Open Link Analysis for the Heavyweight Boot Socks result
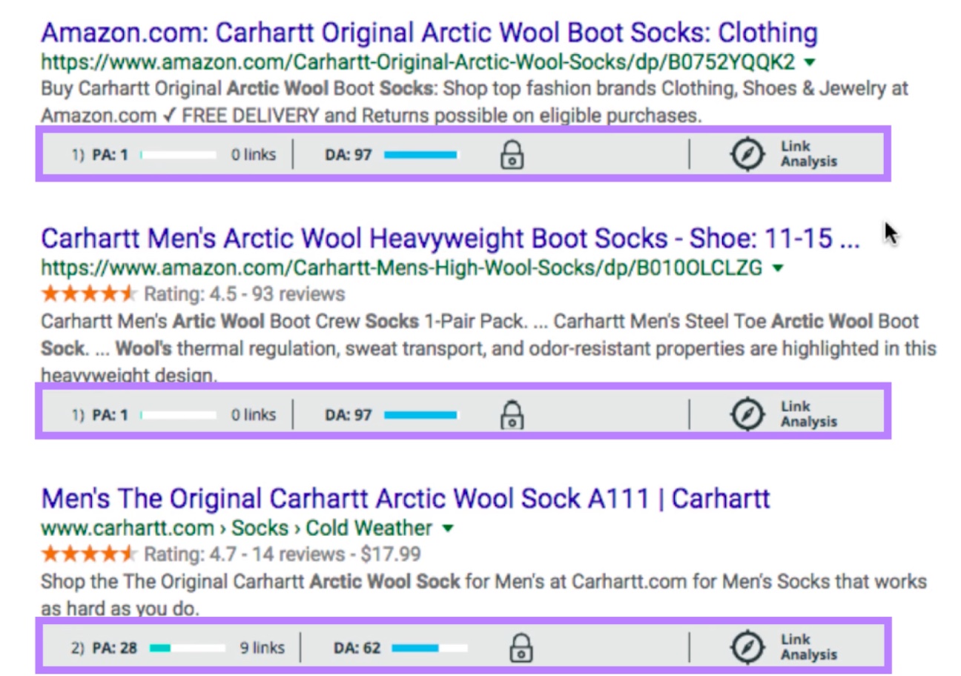The image size is (961, 676). coord(793,414)
